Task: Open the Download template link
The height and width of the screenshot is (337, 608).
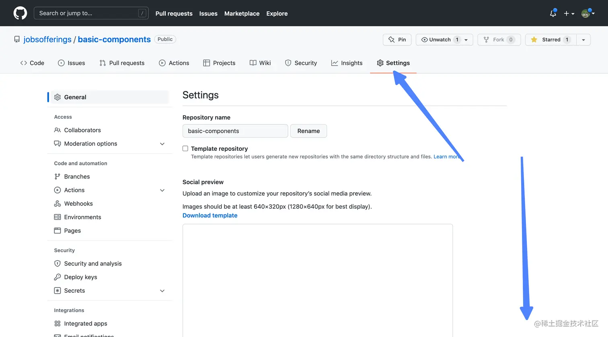Action: pos(210,216)
